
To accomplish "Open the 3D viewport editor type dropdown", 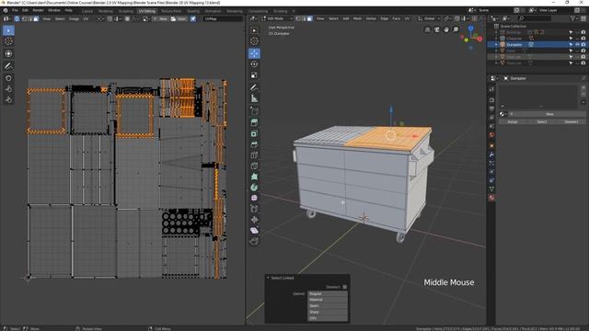I will point(254,18).
